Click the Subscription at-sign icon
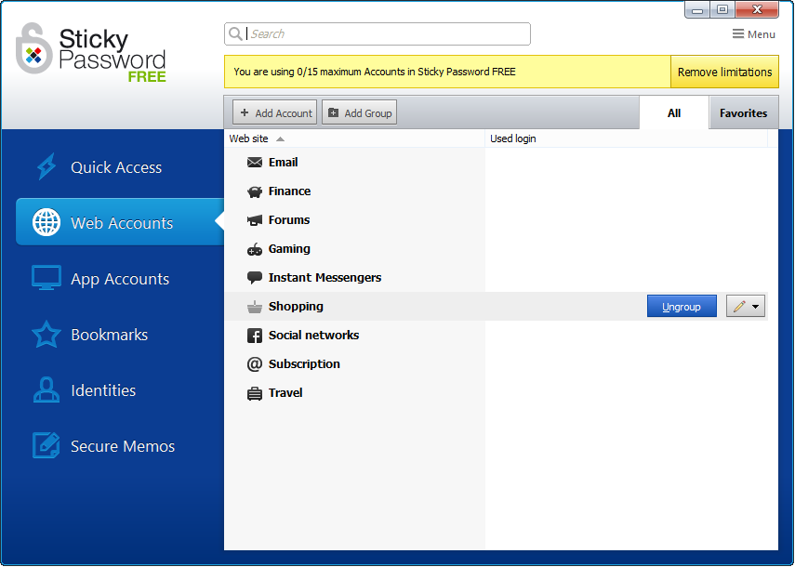 pos(255,363)
